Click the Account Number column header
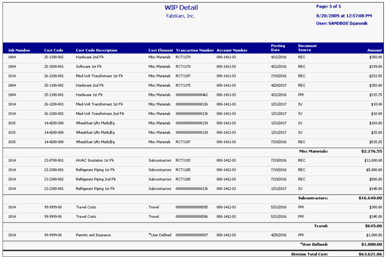This screenshot has width=386, height=257. 232,50
